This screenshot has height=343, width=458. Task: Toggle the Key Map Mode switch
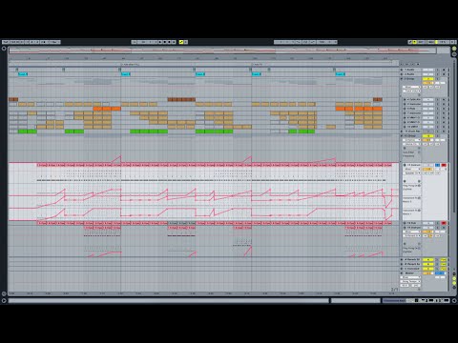click(x=421, y=42)
